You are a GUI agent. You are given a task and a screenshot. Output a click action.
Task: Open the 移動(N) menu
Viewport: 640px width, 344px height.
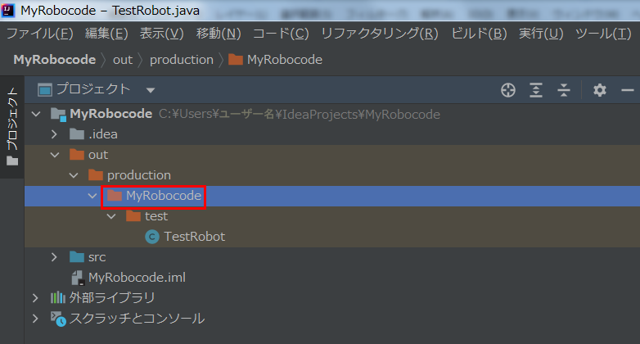[219, 34]
